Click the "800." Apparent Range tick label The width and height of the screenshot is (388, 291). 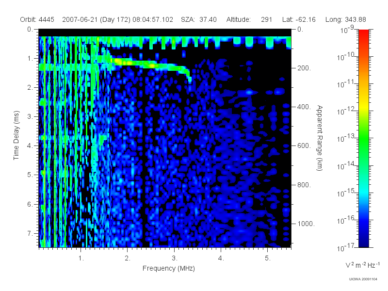tap(304, 185)
